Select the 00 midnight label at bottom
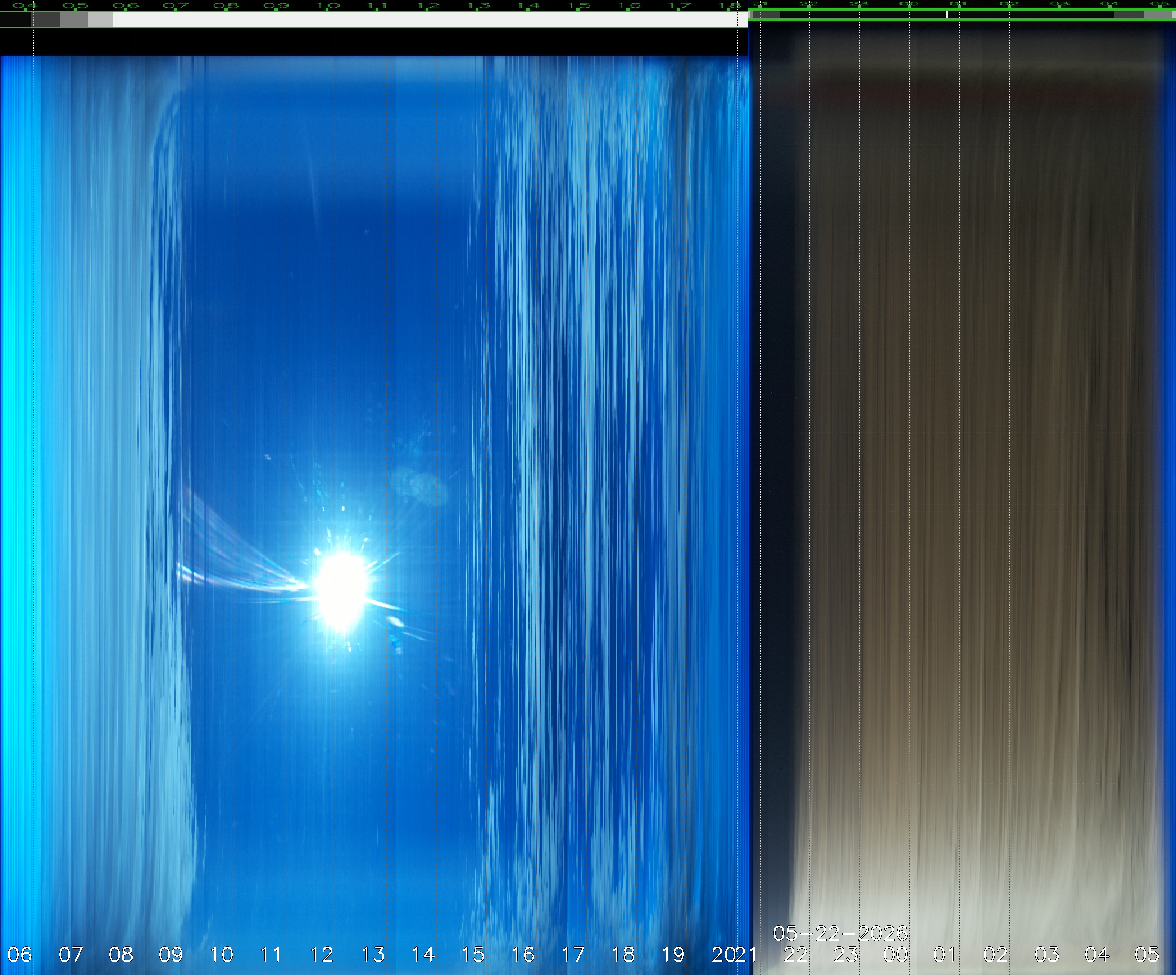Screen dimensions: 1176x975 [x=895, y=954]
